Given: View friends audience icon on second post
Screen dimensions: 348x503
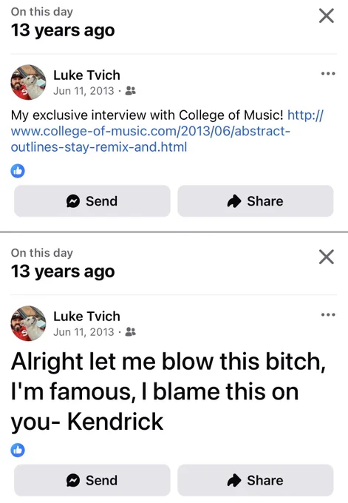Looking at the screenshot, I should 130,332.
